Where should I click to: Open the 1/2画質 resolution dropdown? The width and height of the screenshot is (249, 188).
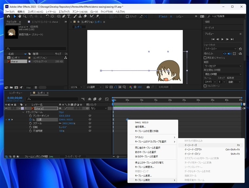point(94,87)
